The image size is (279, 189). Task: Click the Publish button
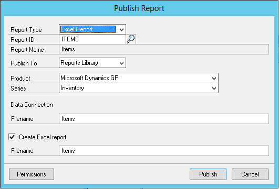[208, 174]
